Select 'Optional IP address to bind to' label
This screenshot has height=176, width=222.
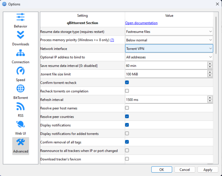point(62,57)
